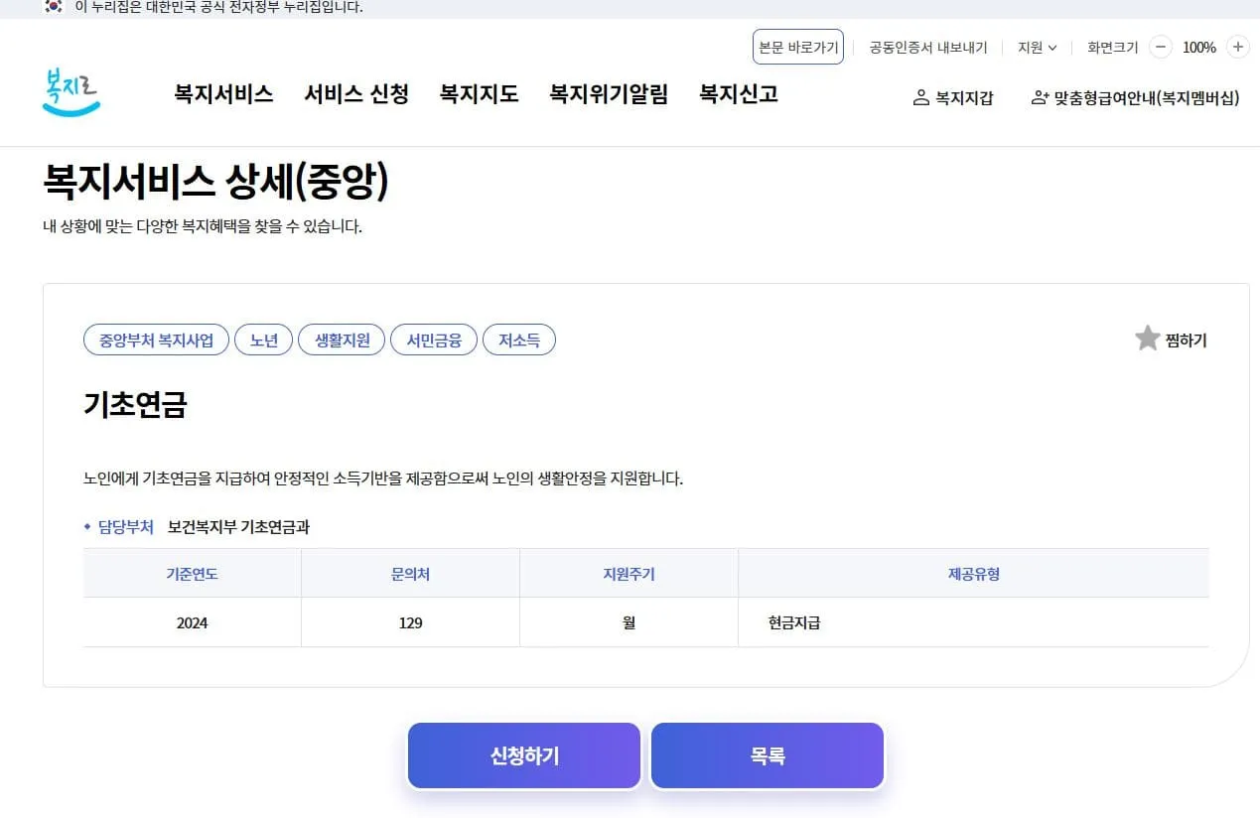The image size is (1260, 818).
Task: Navigate to 복지지도 in the navigation bar
Action: (479, 95)
